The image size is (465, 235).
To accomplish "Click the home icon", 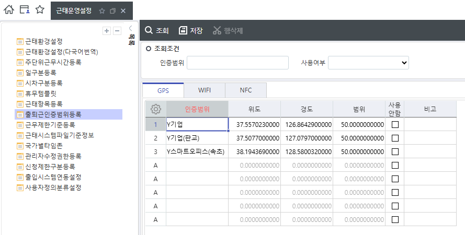I will (9, 10).
